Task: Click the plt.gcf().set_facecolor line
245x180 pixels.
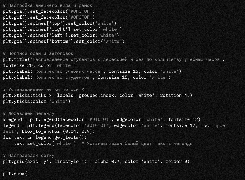Action: click(49, 17)
